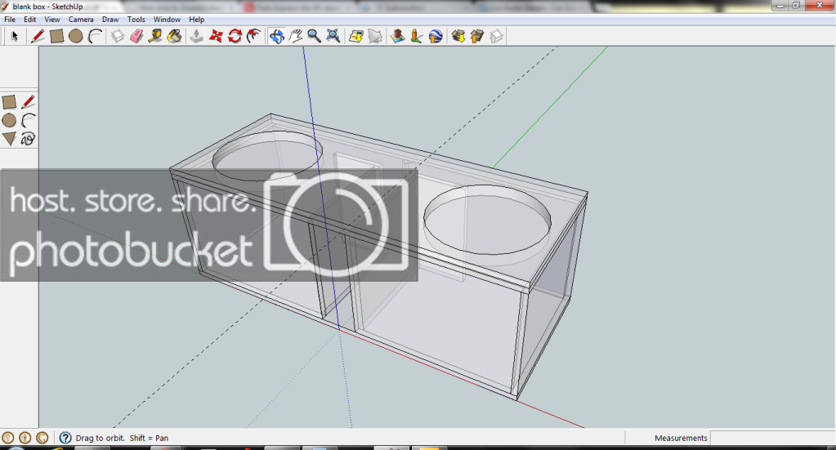Select Arc tool in left drawing toolbar
Screen dimensions: 836x450
click(x=29, y=120)
